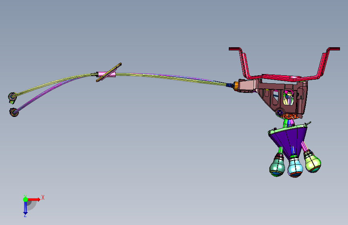348x225 pixels.
Task: Click the green Y axis dot at the triad origin
Action: coord(26,199)
